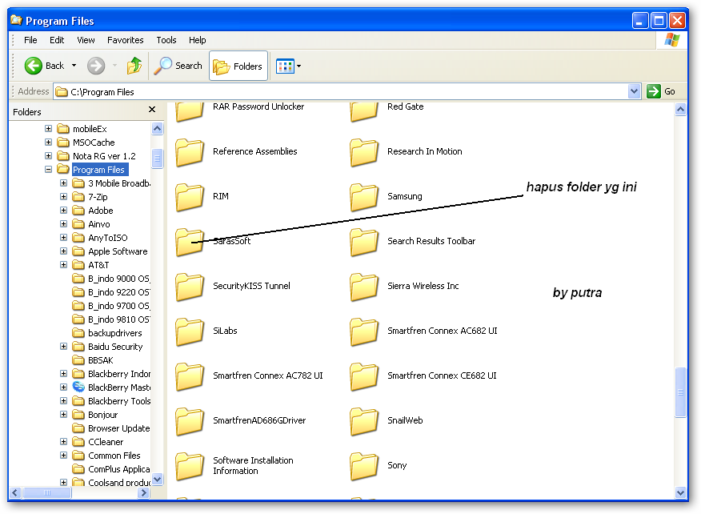
Task: Expand the MSOCache tree node
Action: pos(48,143)
